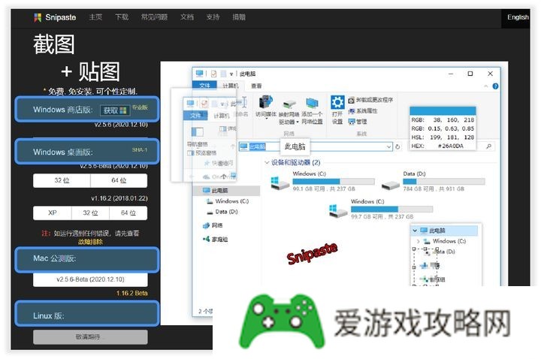Viewport: 541px width, 359px height.
Task: Click the 此电脑 tooltip label
Action: tap(295, 146)
